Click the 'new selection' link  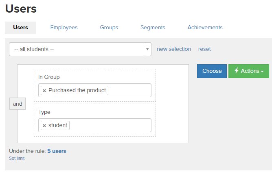[174, 49]
